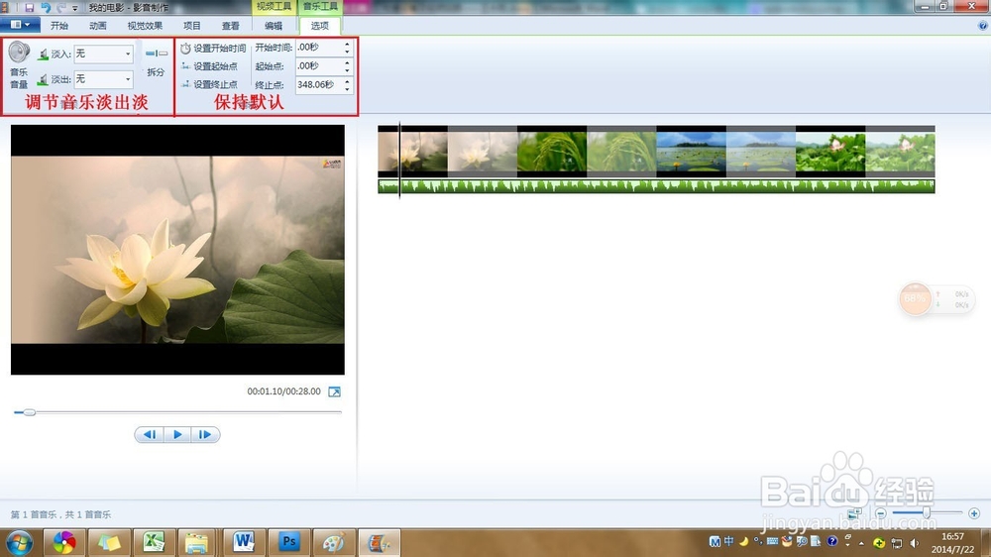Click the timeline playhead marker
991x557 pixels.
399,161
